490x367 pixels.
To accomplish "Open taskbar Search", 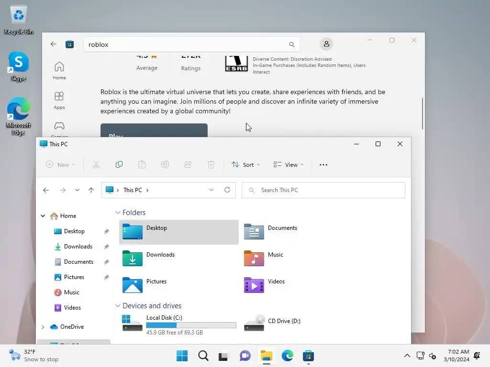I will (203, 356).
